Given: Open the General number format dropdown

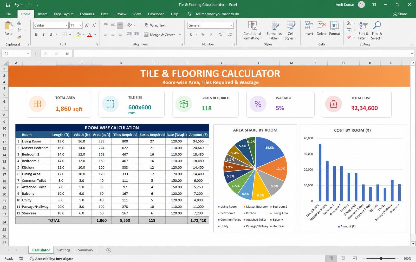Looking at the screenshot, I should click(x=231, y=25).
